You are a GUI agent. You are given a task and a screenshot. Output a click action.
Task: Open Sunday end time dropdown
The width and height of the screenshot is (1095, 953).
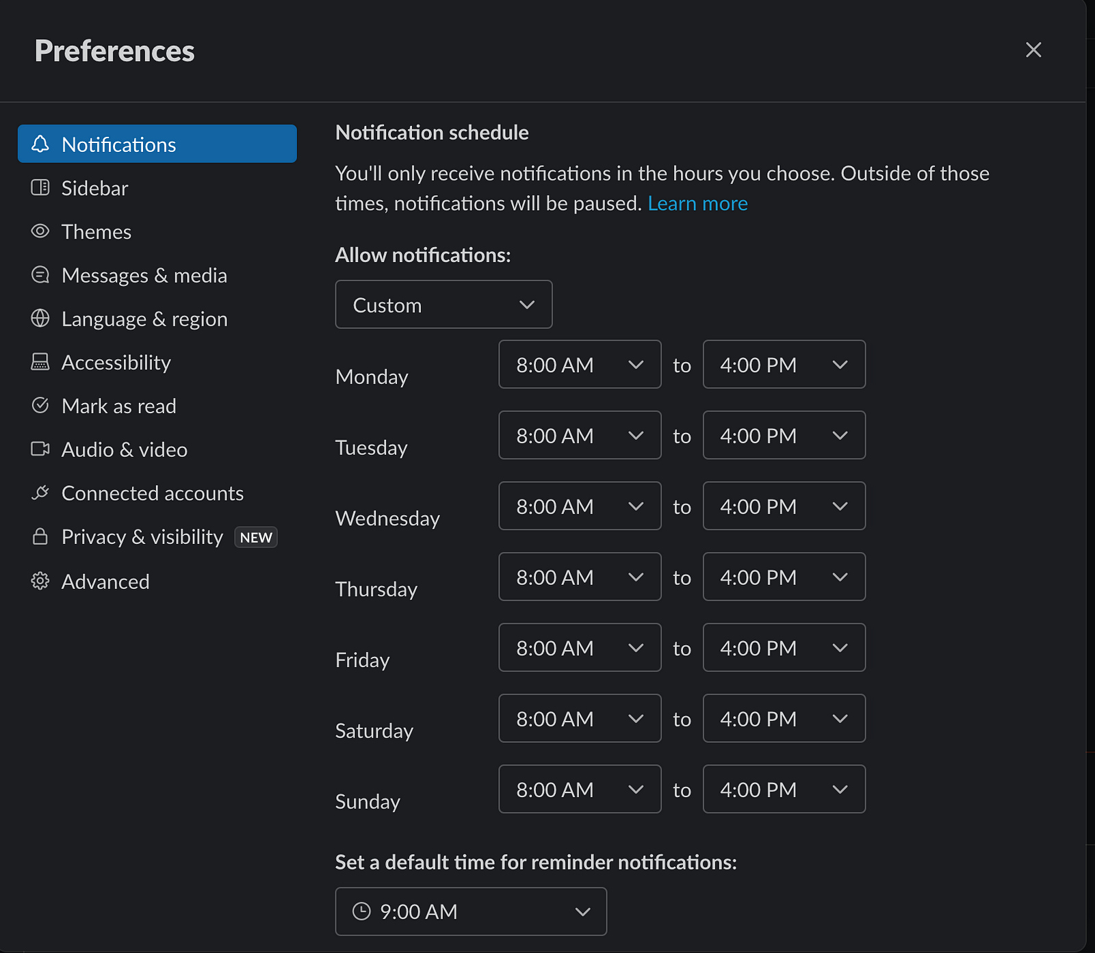point(784,789)
